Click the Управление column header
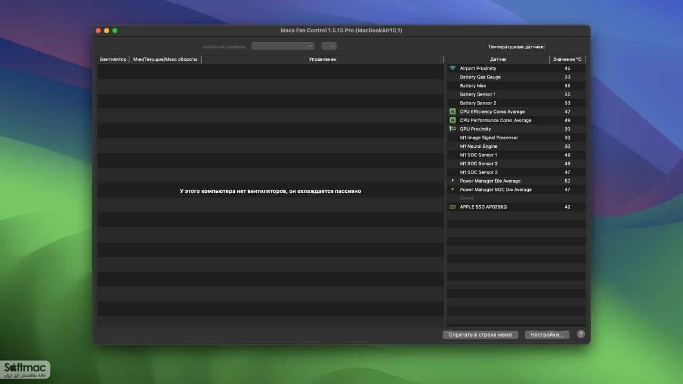This screenshot has height=384, width=683. point(322,59)
